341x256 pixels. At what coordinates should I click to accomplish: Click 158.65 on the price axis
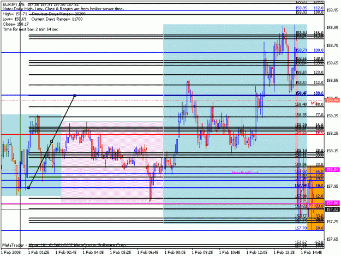[x=332, y=63]
